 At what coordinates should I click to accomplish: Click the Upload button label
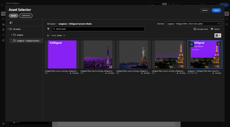[x=217, y=29]
